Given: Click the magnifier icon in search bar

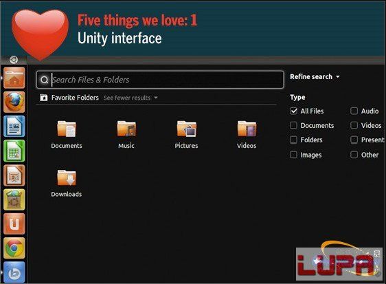Looking at the screenshot, I should tap(45, 80).
